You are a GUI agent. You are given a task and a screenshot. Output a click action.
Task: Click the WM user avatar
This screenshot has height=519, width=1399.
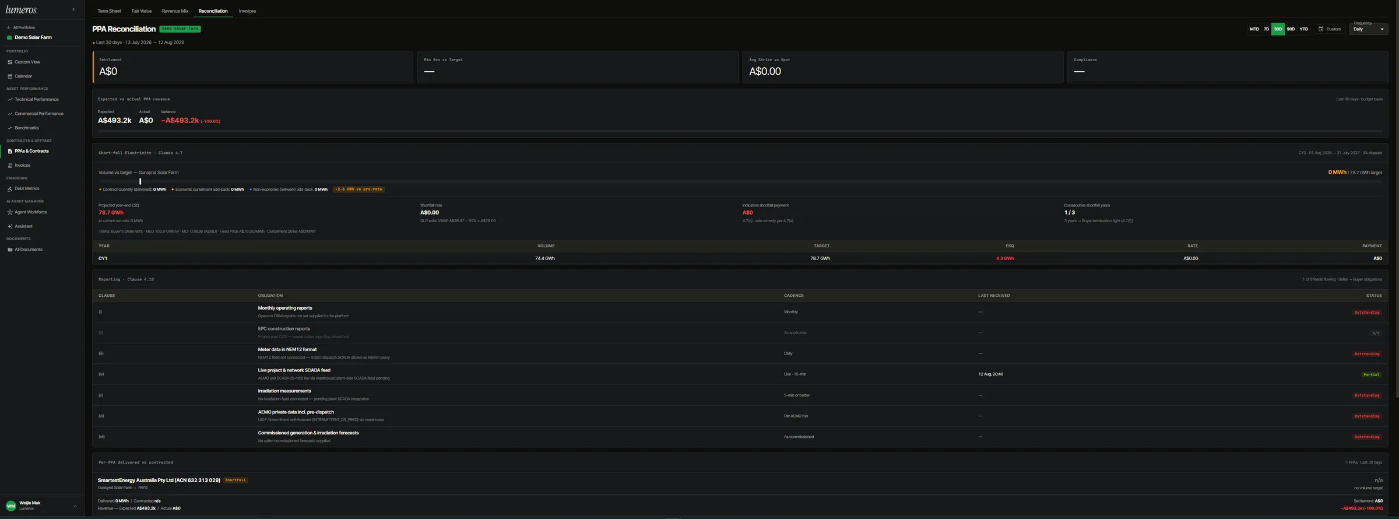click(x=10, y=506)
